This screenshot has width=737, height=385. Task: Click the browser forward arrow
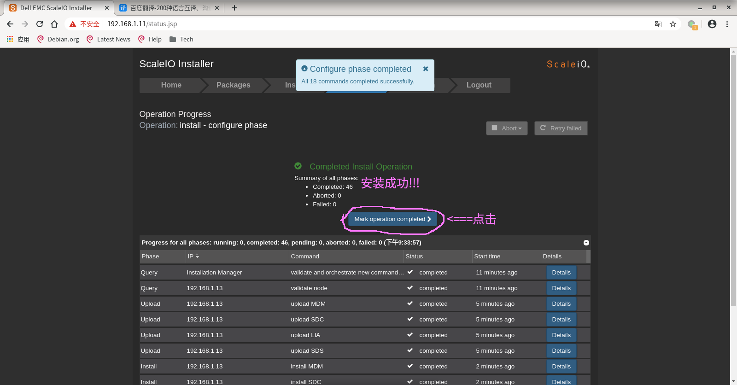(25, 24)
